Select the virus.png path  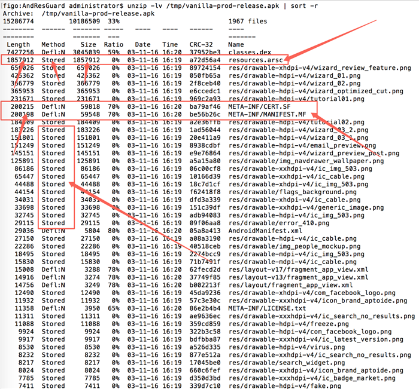287,347
